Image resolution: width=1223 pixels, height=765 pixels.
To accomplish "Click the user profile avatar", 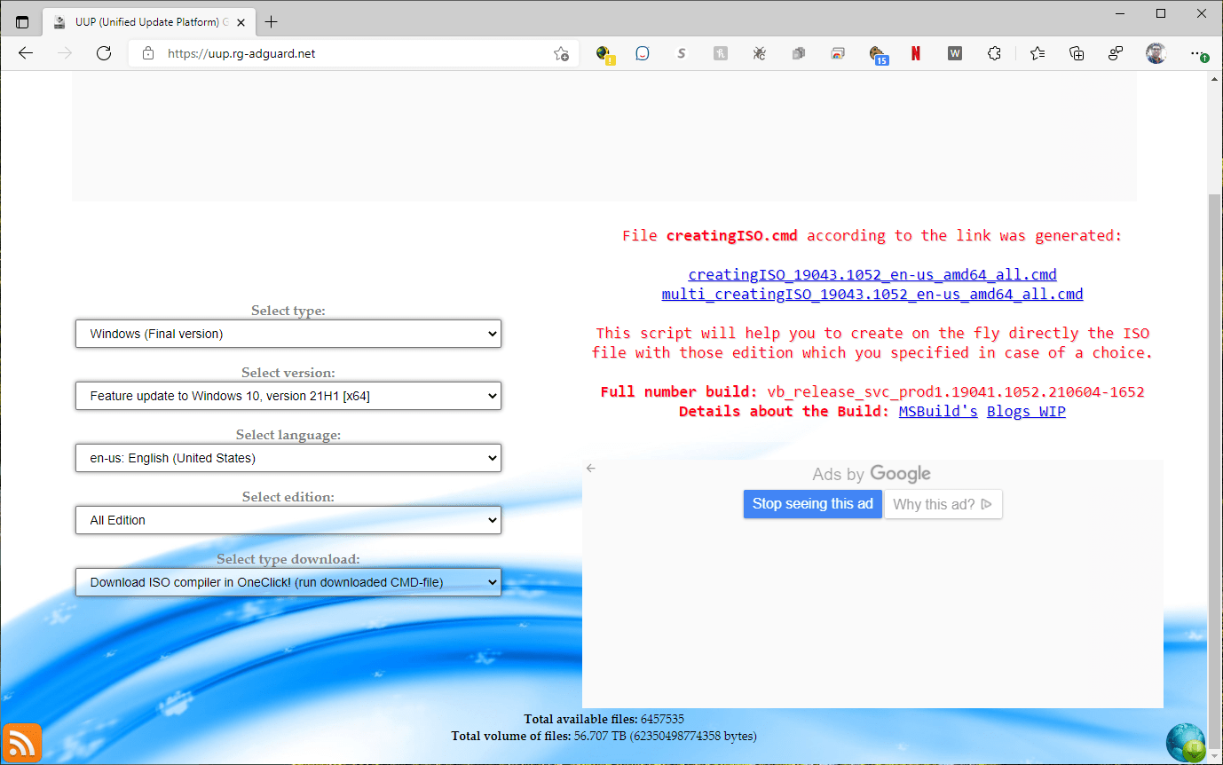I will point(1155,53).
